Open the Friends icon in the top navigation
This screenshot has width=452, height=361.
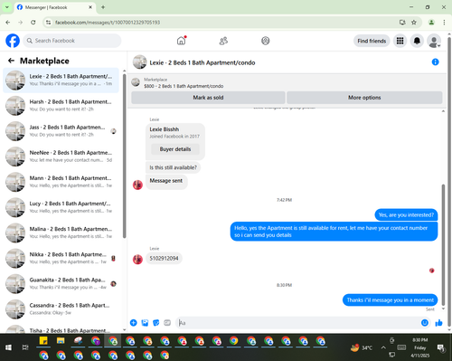[223, 41]
